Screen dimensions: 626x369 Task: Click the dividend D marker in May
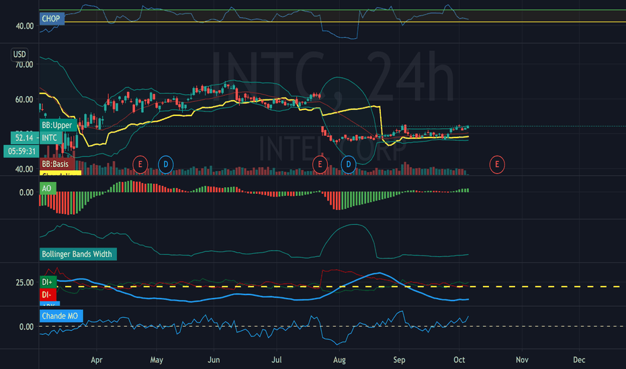(166, 164)
